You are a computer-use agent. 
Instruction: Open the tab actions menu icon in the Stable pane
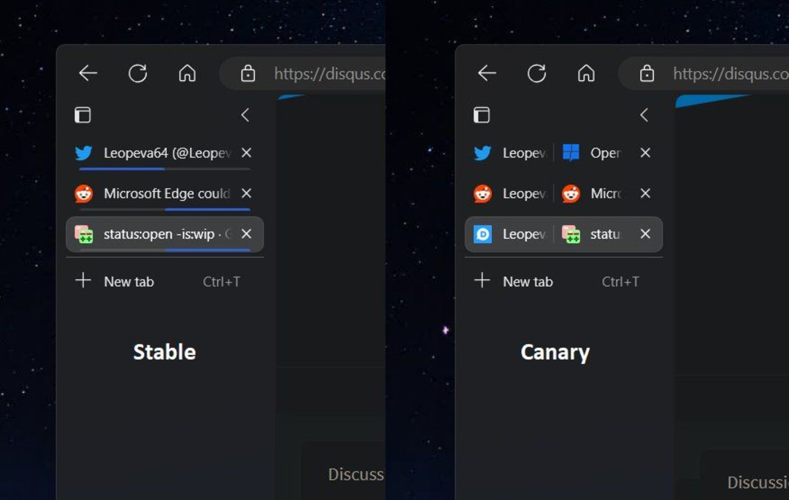(83, 115)
